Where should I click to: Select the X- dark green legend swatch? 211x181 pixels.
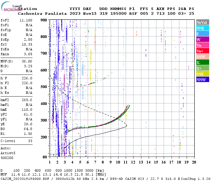[203, 62]
